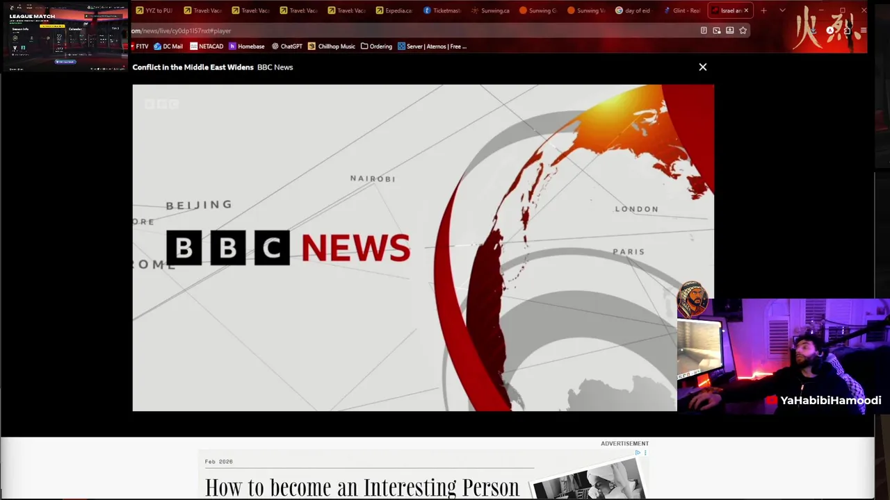Open the account avatar icon in toolbar
This screenshot has height=500, width=890.
(830, 31)
